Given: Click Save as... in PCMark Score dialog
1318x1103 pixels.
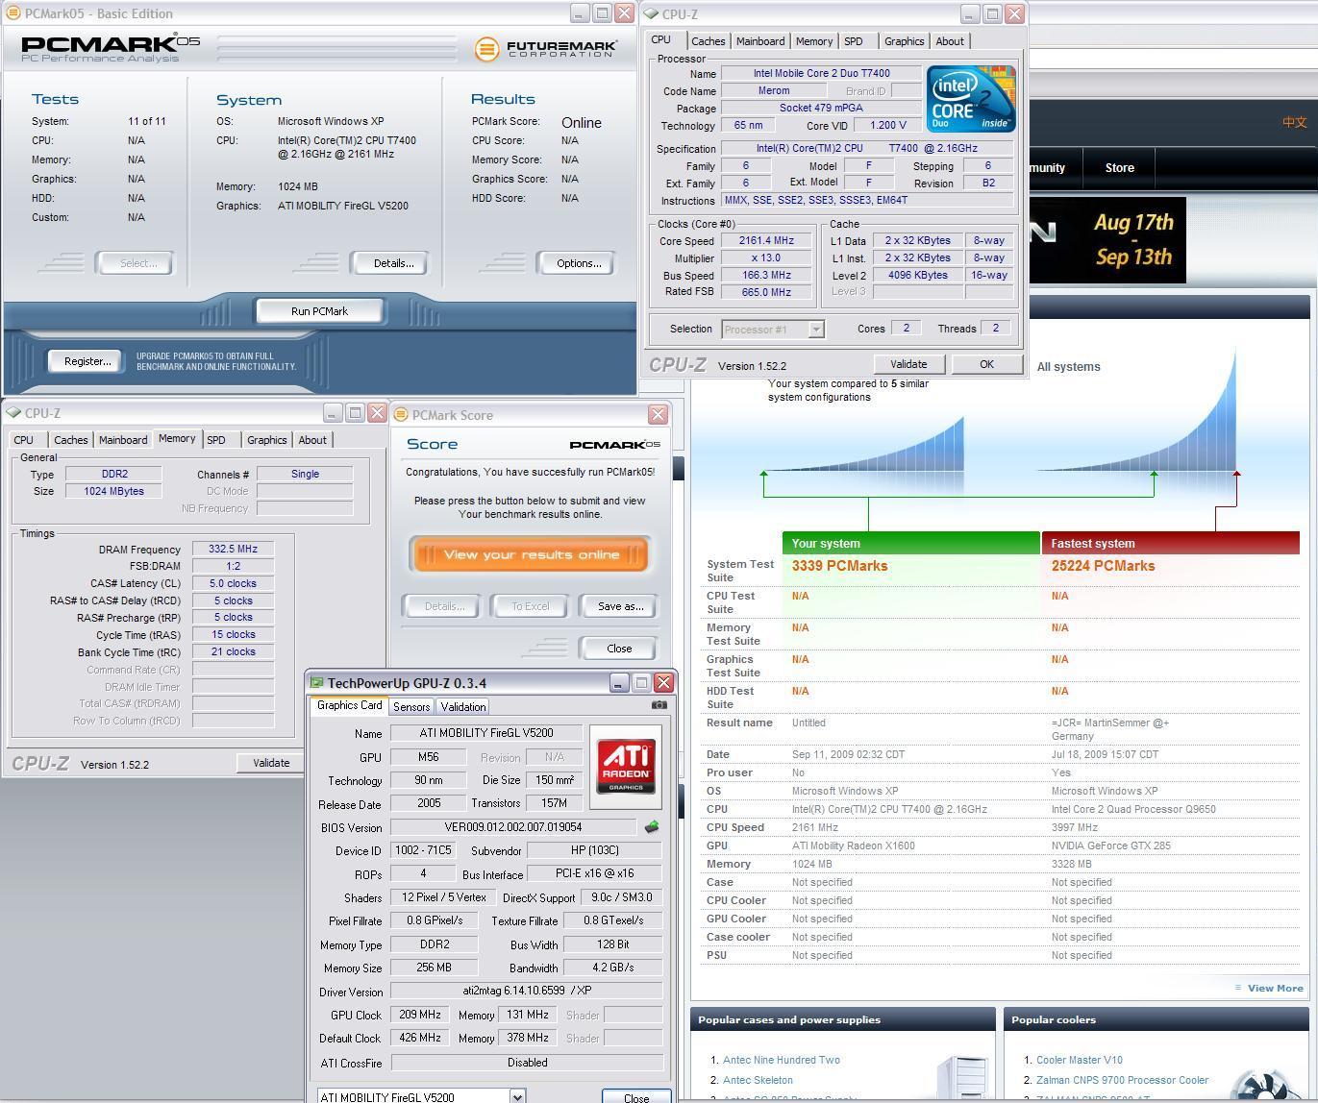Looking at the screenshot, I should point(620,606).
